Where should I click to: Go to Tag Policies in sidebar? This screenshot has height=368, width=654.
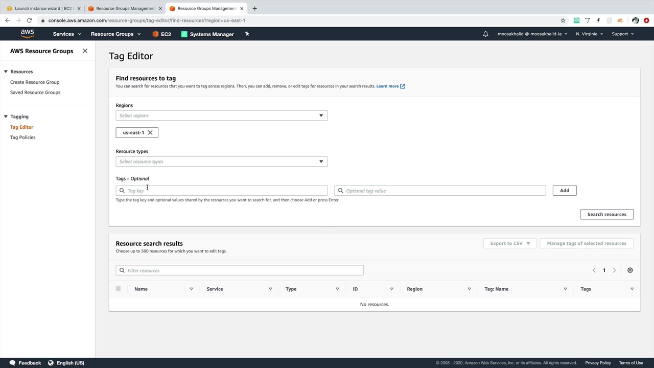(22, 137)
